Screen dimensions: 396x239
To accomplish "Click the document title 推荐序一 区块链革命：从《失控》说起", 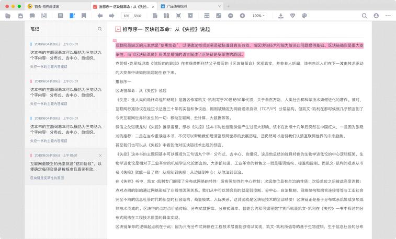I will click(166, 29).
